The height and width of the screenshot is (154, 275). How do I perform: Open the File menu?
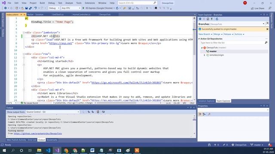point(9,3)
